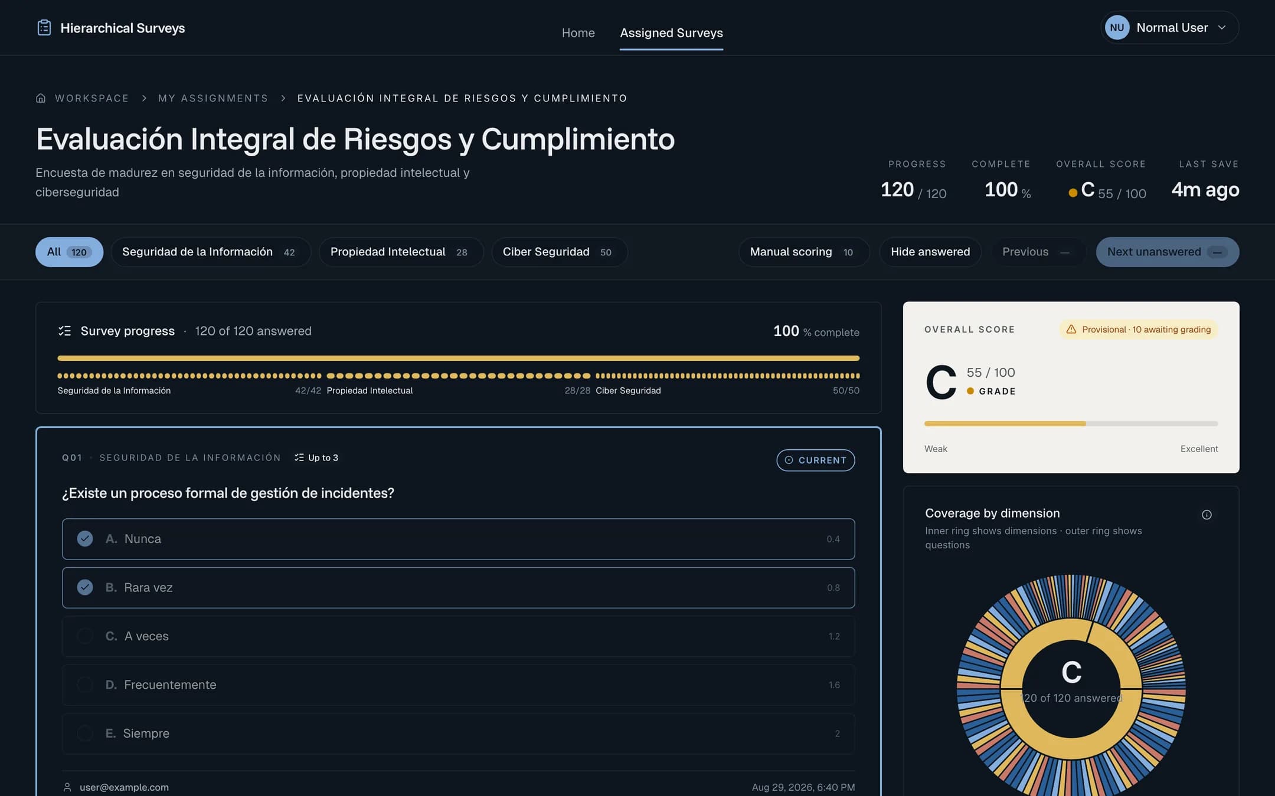Click the clock icon in the CURRENT badge
This screenshot has width=1275, height=796.
coord(789,460)
